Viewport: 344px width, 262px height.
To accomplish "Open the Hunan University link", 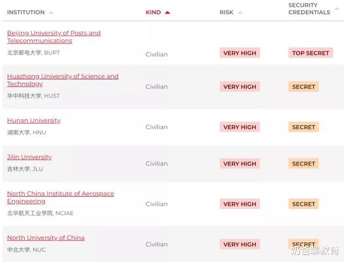I will tap(34, 121).
